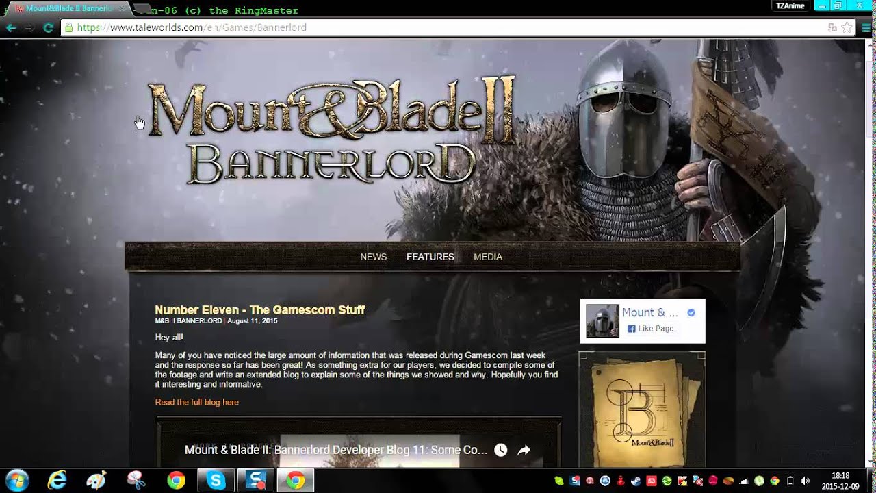Open Snipping Tool taskbar icon
Viewport: 876px width, 493px height.
(136, 481)
